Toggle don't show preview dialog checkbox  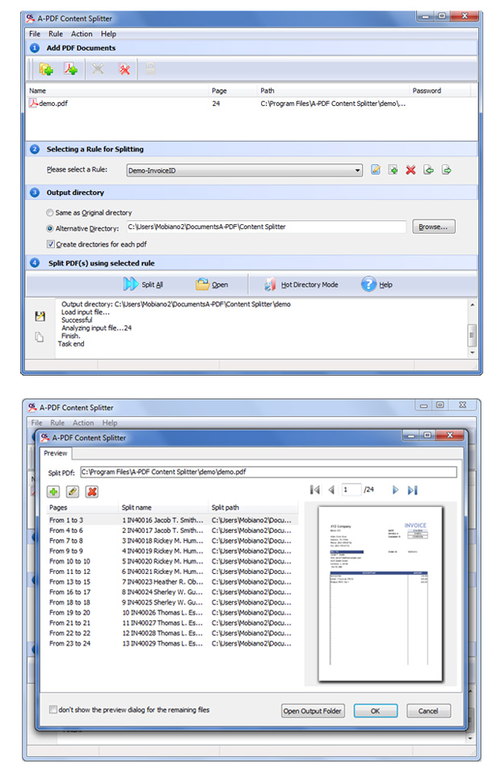tap(53, 710)
